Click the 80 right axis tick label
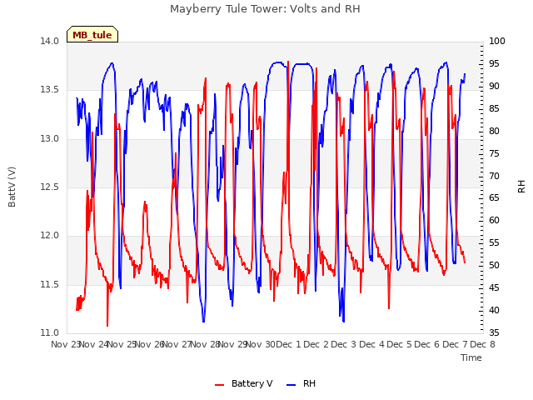Viewport: 533px width, 400px height. click(x=494, y=132)
